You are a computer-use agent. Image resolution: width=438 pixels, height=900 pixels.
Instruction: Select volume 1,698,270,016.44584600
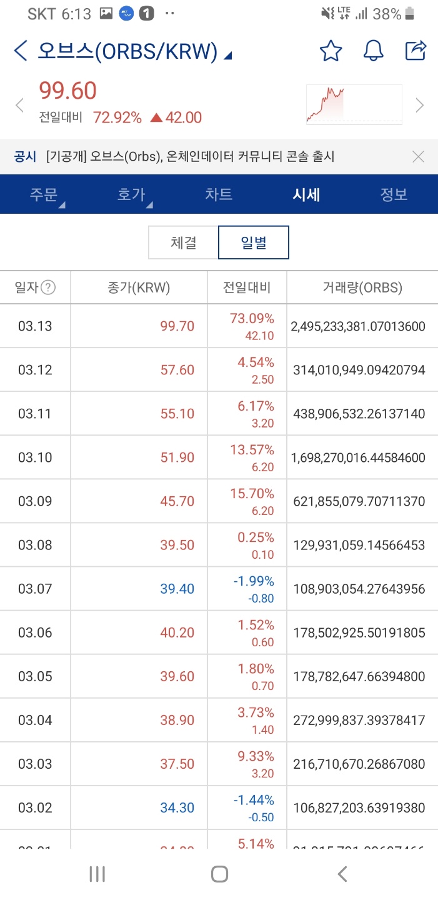click(358, 457)
